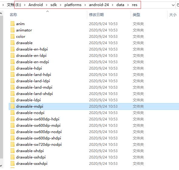Viewport: 179px width, 170px height.
Task: Sort by 类型 column header
Action: pyautogui.click(x=136, y=15)
